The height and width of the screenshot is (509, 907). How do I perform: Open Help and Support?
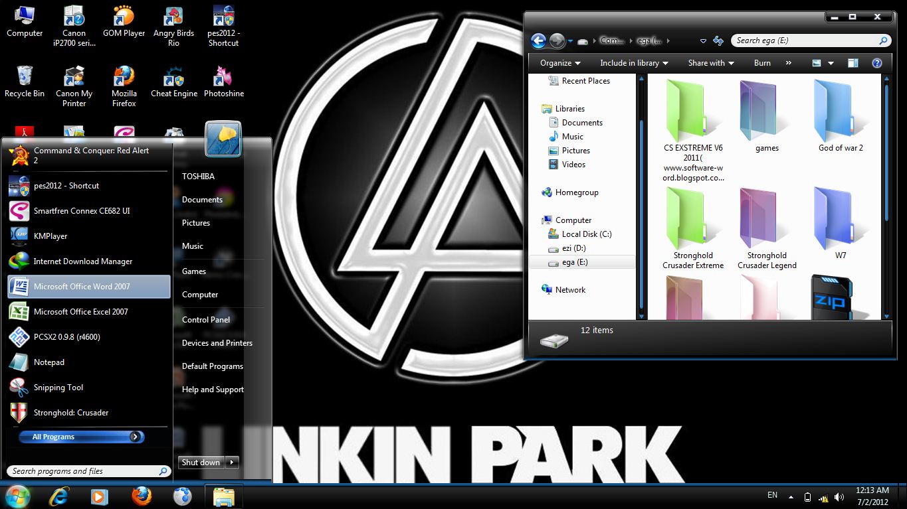(x=213, y=390)
